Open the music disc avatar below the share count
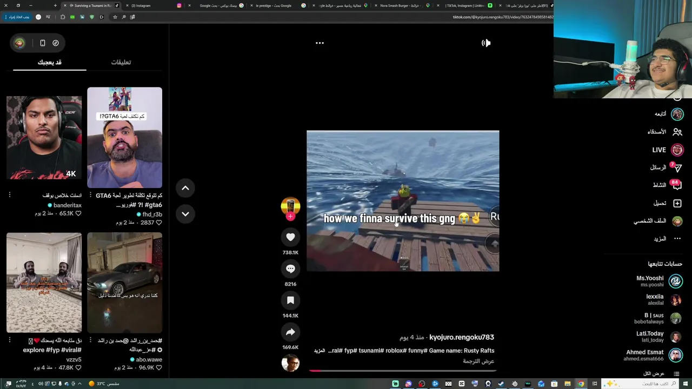Screen dimensions: 692x389 pyautogui.click(x=290, y=363)
